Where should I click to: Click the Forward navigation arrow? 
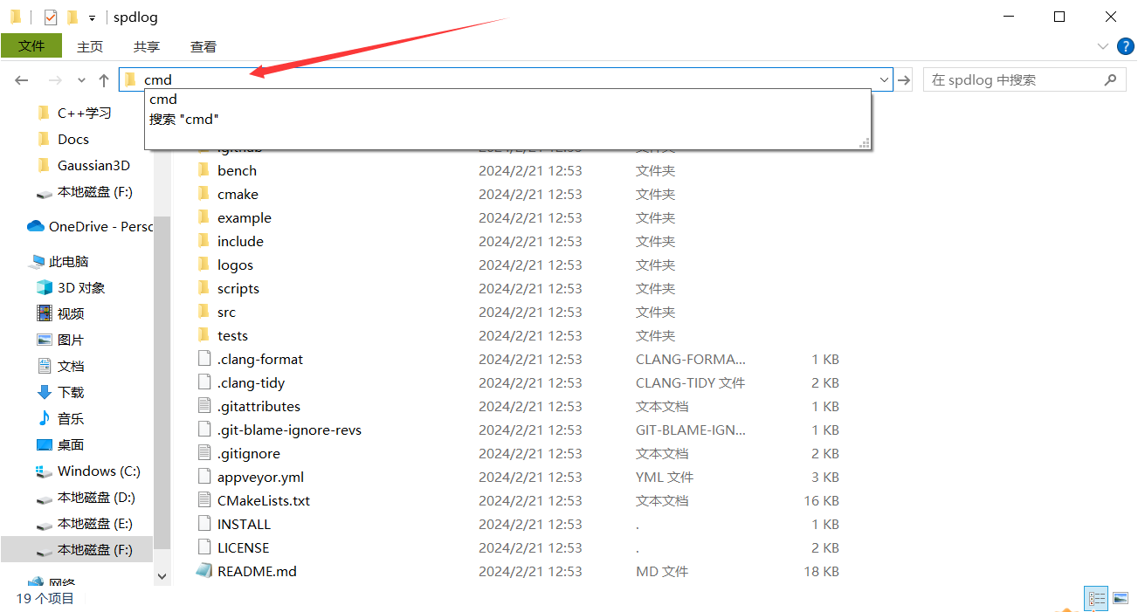coord(55,80)
